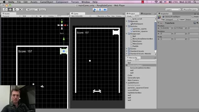This screenshot has width=199, height=112.
Task: Select particles_squares asset
Action: pos(140,31)
